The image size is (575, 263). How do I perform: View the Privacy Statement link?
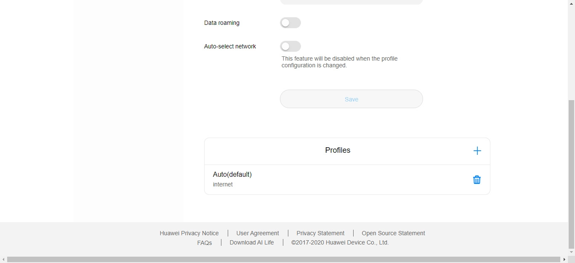tap(320, 233)
